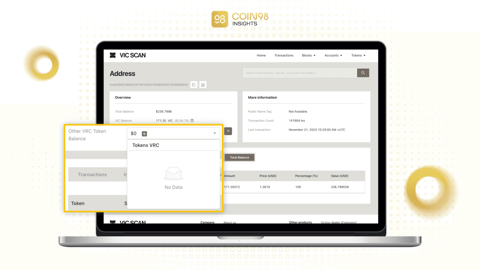Click the address hash text

pos(149,85)
